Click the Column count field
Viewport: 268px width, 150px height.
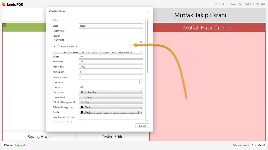click(111, 77)
